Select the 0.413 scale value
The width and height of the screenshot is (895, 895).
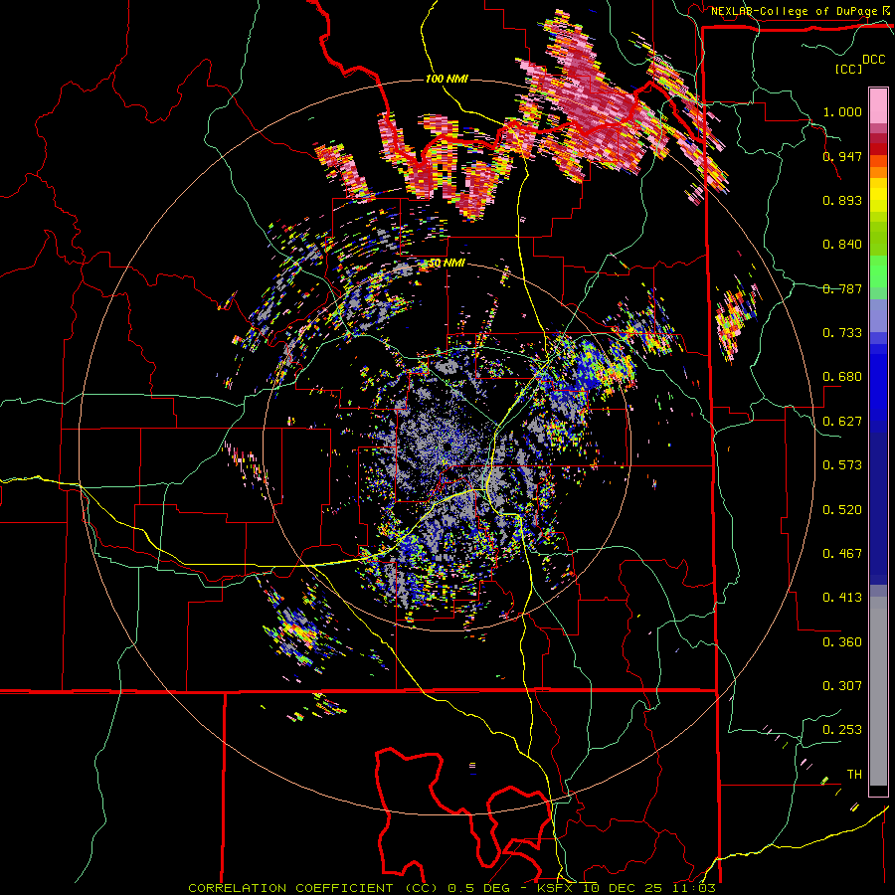pos(842,598)
